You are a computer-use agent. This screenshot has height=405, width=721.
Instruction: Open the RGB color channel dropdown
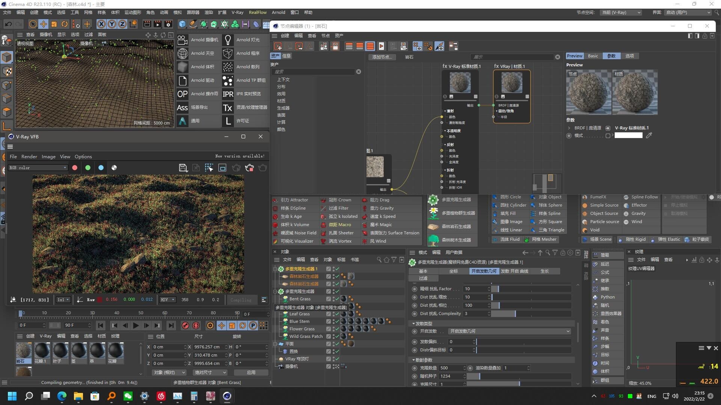38,168
